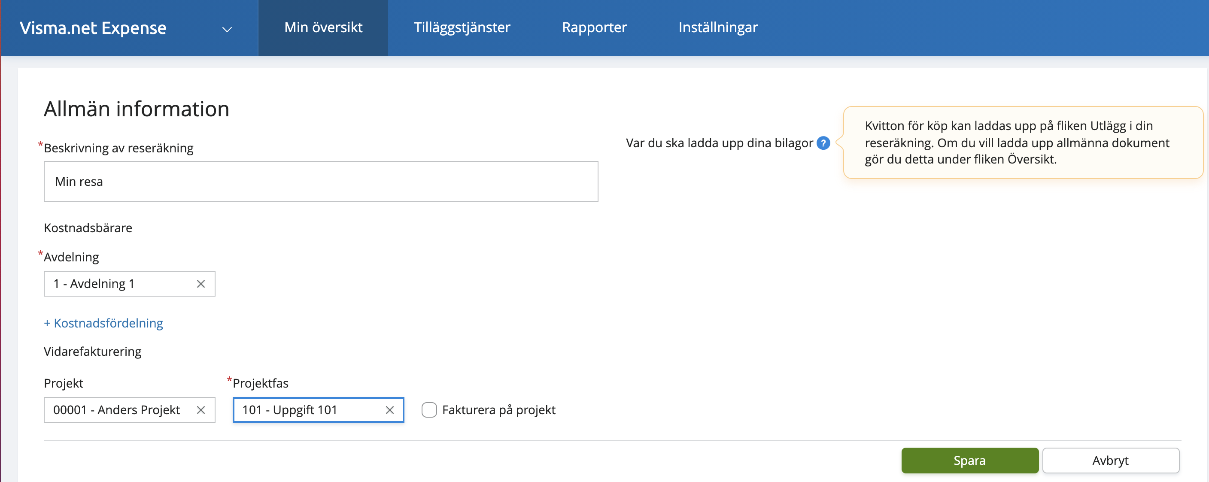Edit the Beskrivning av reseräkning text field
The height and width of the screenshot is (482, 1209).
click(321, 182)
